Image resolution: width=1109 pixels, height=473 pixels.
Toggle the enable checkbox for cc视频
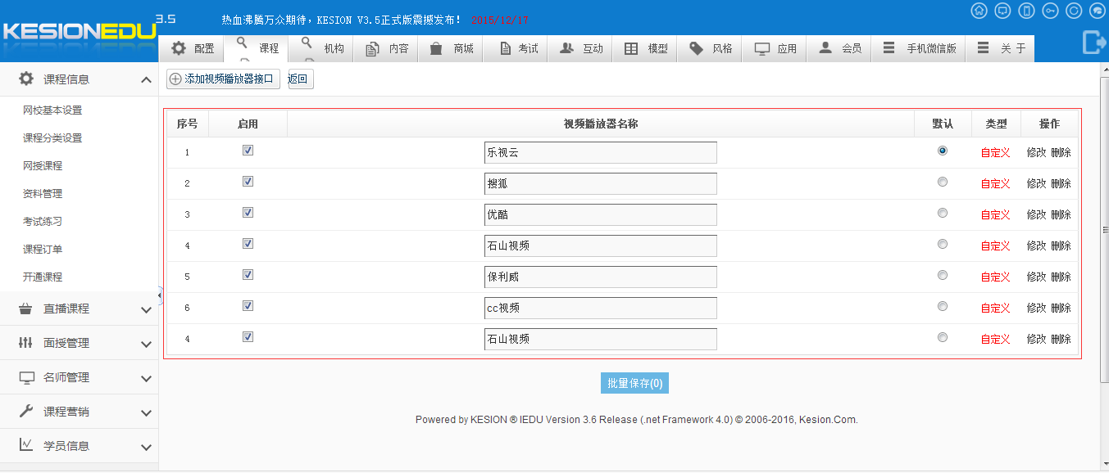click(x=248, y=306)
